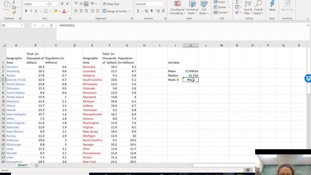Open Format as Table gallery
Screen dimensions: 311x175
(192, 8)
